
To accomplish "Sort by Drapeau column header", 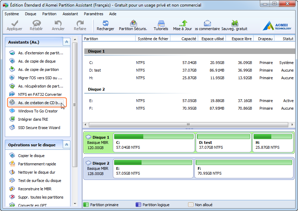I will pos(264,39).
